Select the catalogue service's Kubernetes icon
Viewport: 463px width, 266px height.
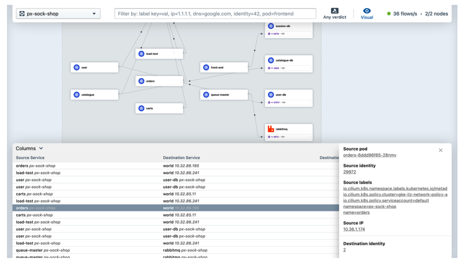pyautogui.click(x=77, y=95)
